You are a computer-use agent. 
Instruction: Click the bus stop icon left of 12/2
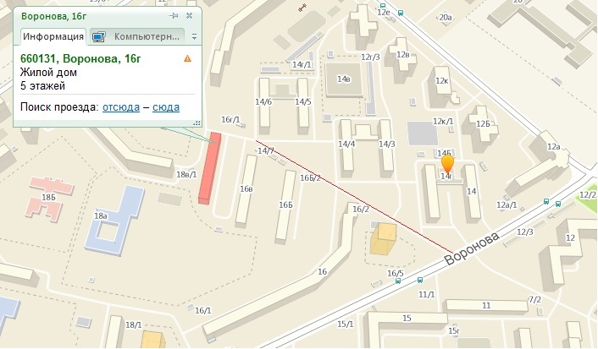558,204
